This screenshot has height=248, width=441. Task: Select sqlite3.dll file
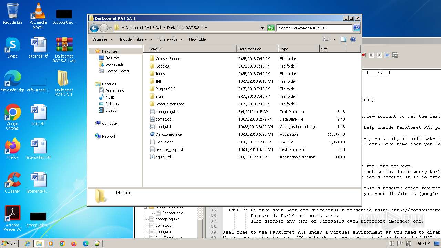click(x=163, y=157)
